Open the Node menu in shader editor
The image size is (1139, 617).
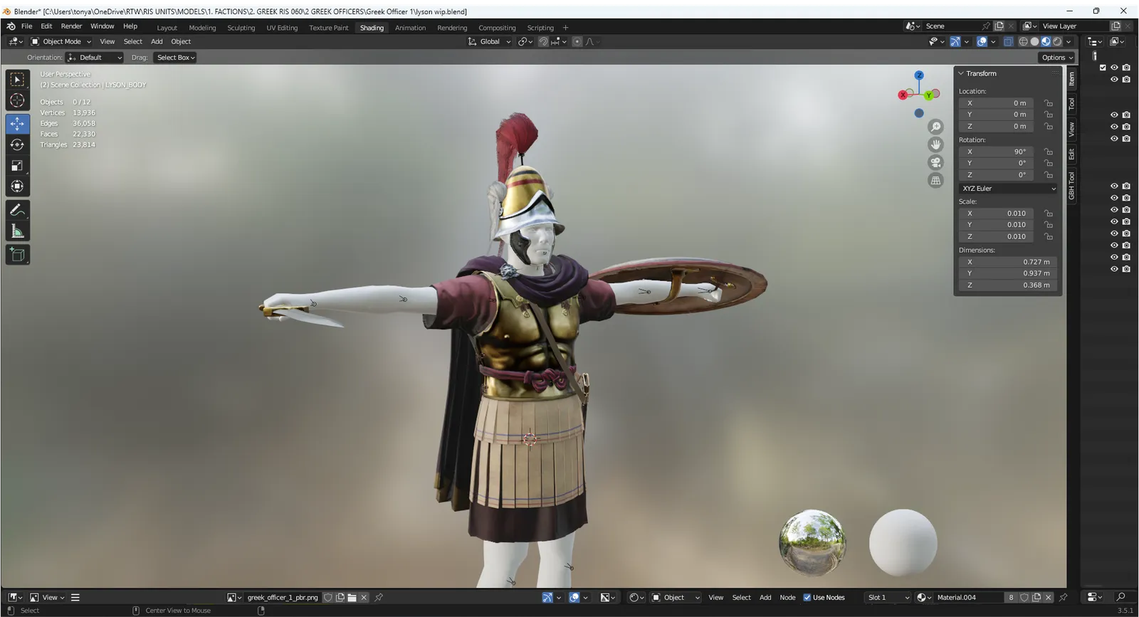click(787, 598)
